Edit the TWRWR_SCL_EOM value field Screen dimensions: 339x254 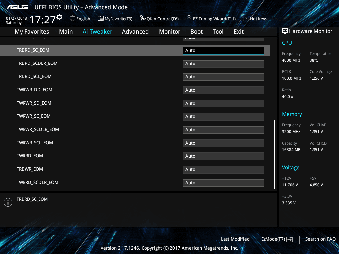(x=223, y=143)
